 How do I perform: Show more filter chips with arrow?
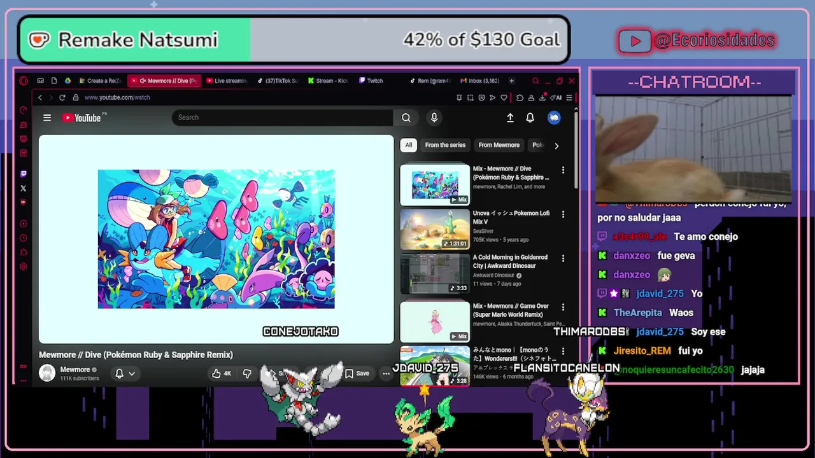pyautogui.click(x=556, y=146)
